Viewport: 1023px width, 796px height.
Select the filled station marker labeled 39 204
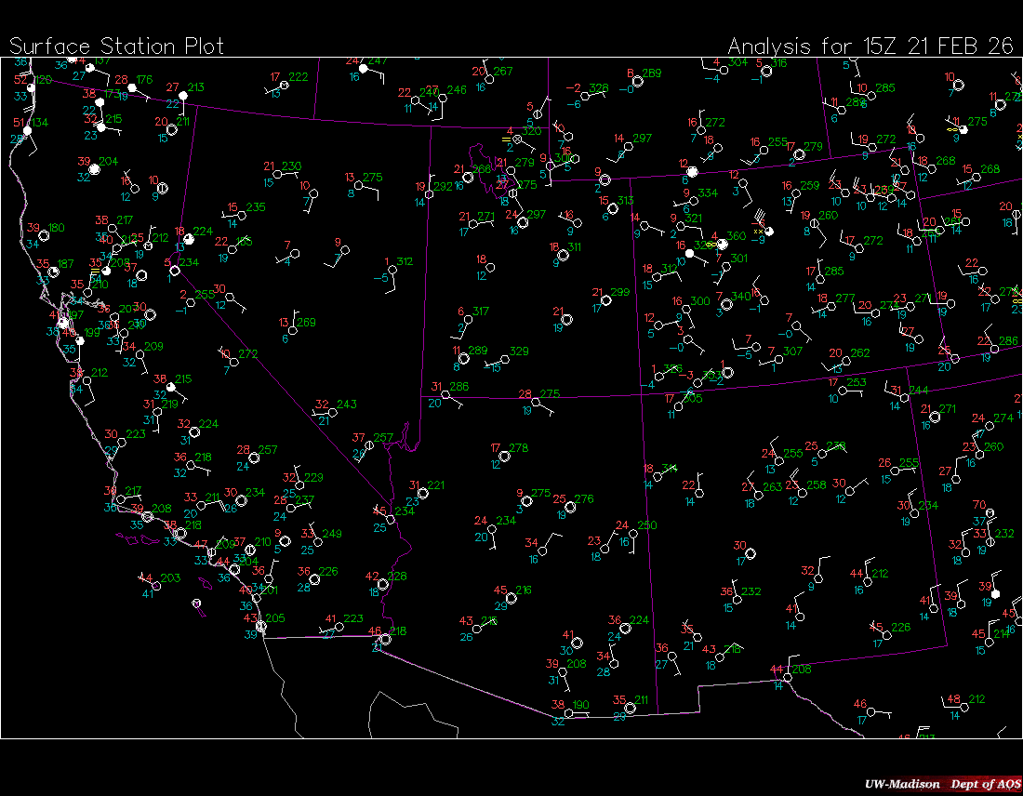pyautogui.click(x=93, y=169)
